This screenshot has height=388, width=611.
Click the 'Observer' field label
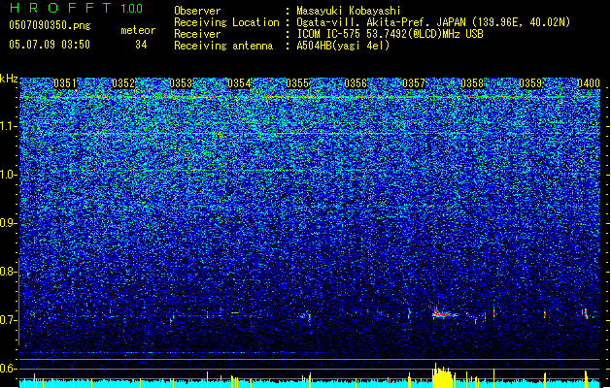click(x=197, y=11)
